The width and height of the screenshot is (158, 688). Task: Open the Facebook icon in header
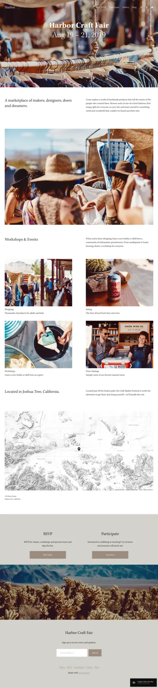147,7
